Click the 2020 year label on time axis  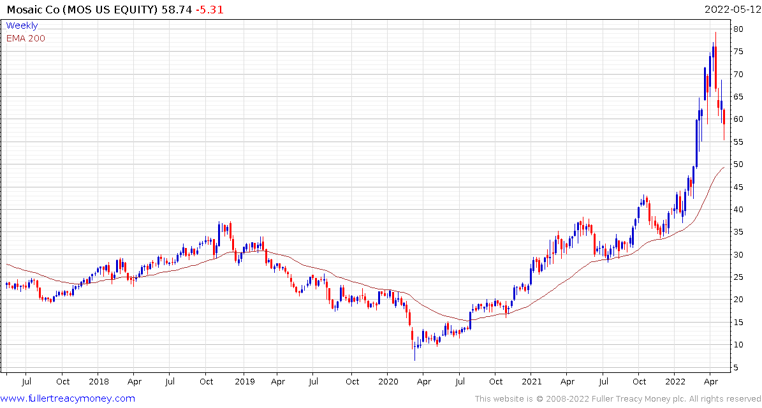pyautogui.click(x=387, y=382)
